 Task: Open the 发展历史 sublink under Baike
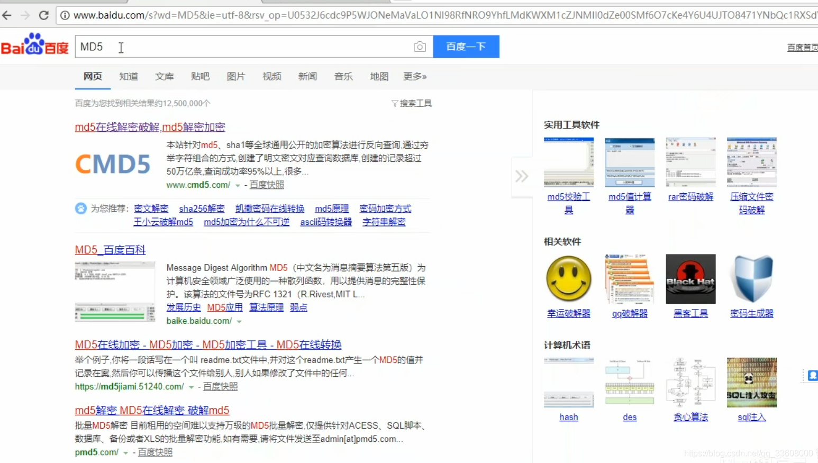click(x=184, y=307)
